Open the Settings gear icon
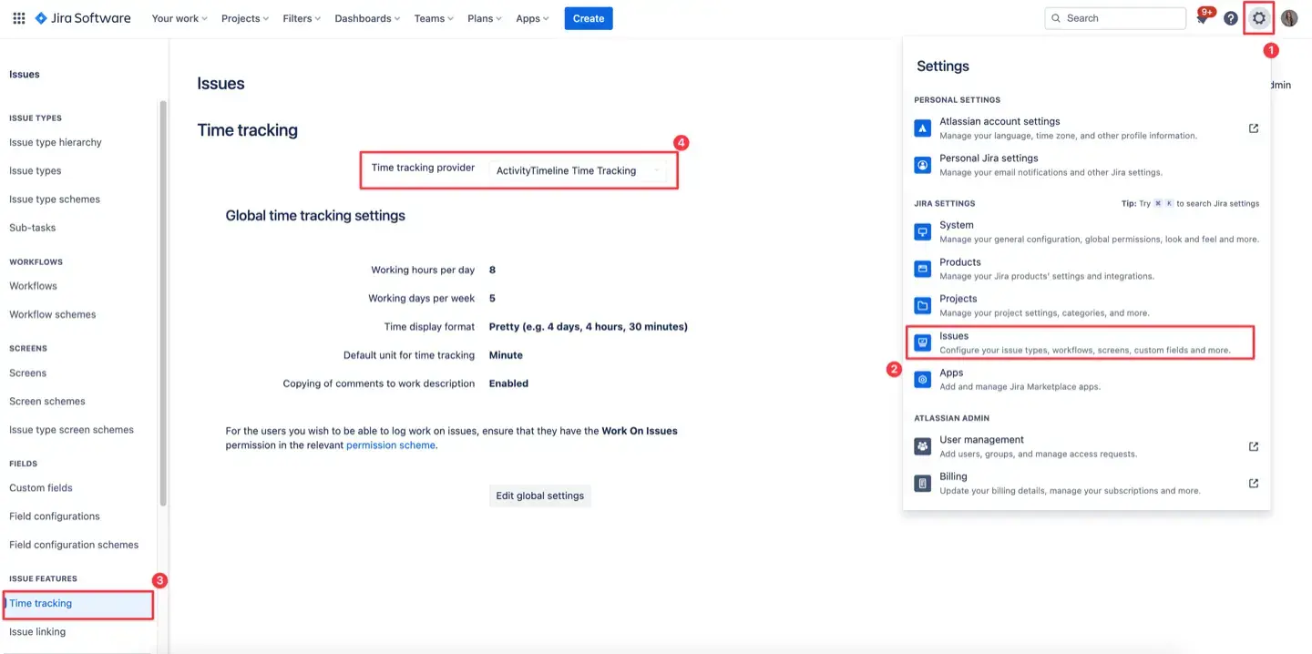1312x654 pixels. click(1258, 17)
